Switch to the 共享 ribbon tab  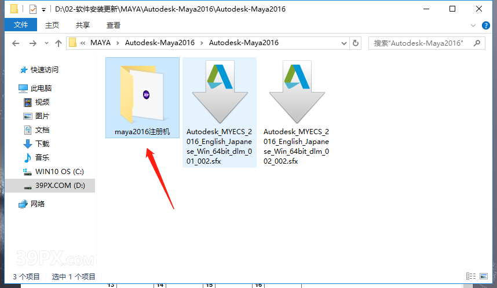pyautogui.click(x=83, y=25)
